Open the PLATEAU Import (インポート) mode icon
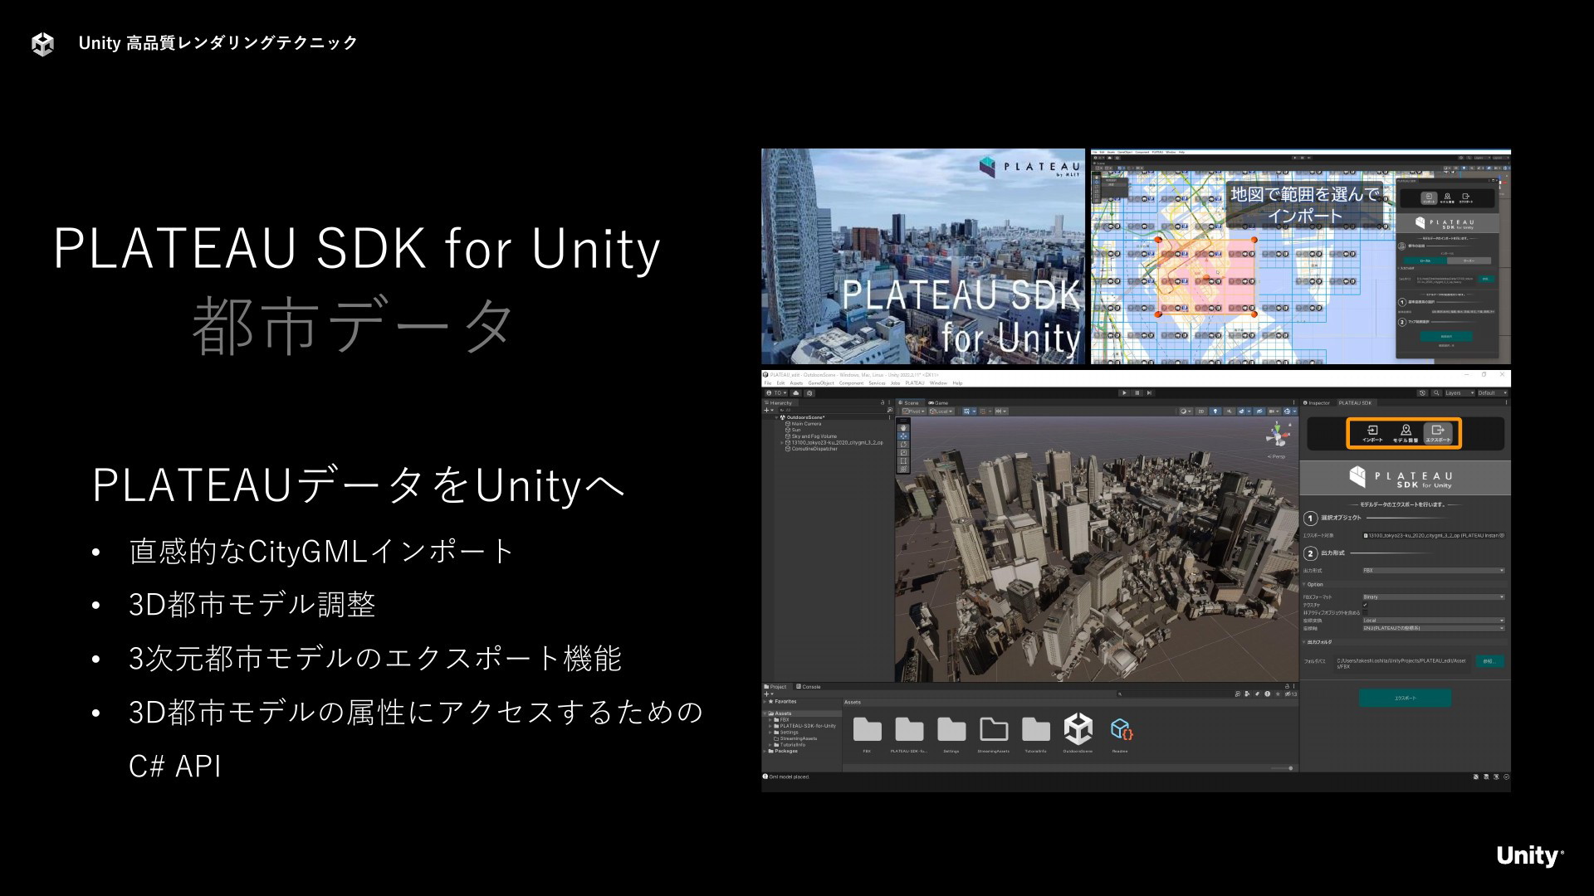Screen dimensions: 1594x896 (1372, 433)
